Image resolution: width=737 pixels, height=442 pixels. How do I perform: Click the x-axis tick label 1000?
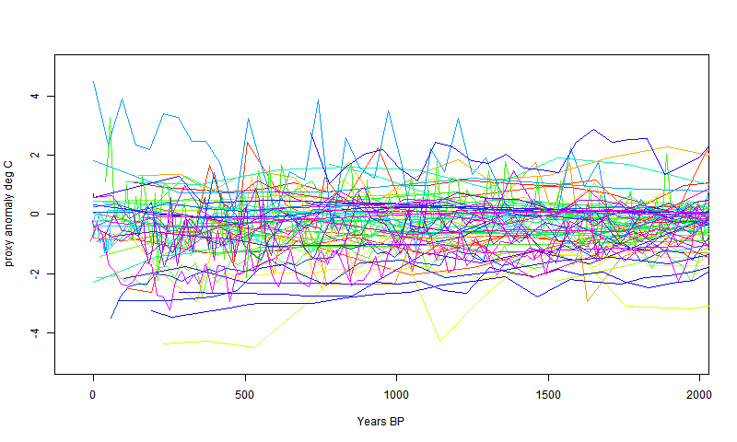(396, 392)
